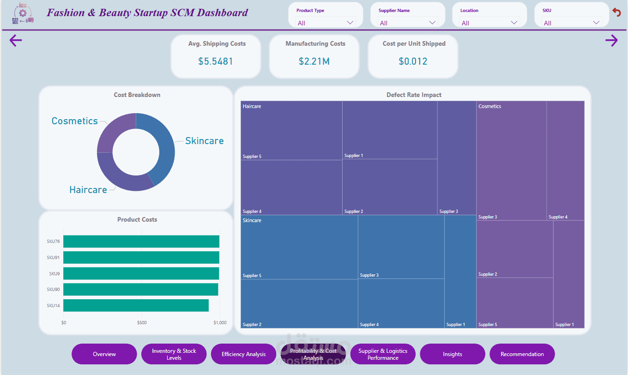Open Inventory & Stock Levels page
Screen dimensions: 628x375
tap(174, 354)
